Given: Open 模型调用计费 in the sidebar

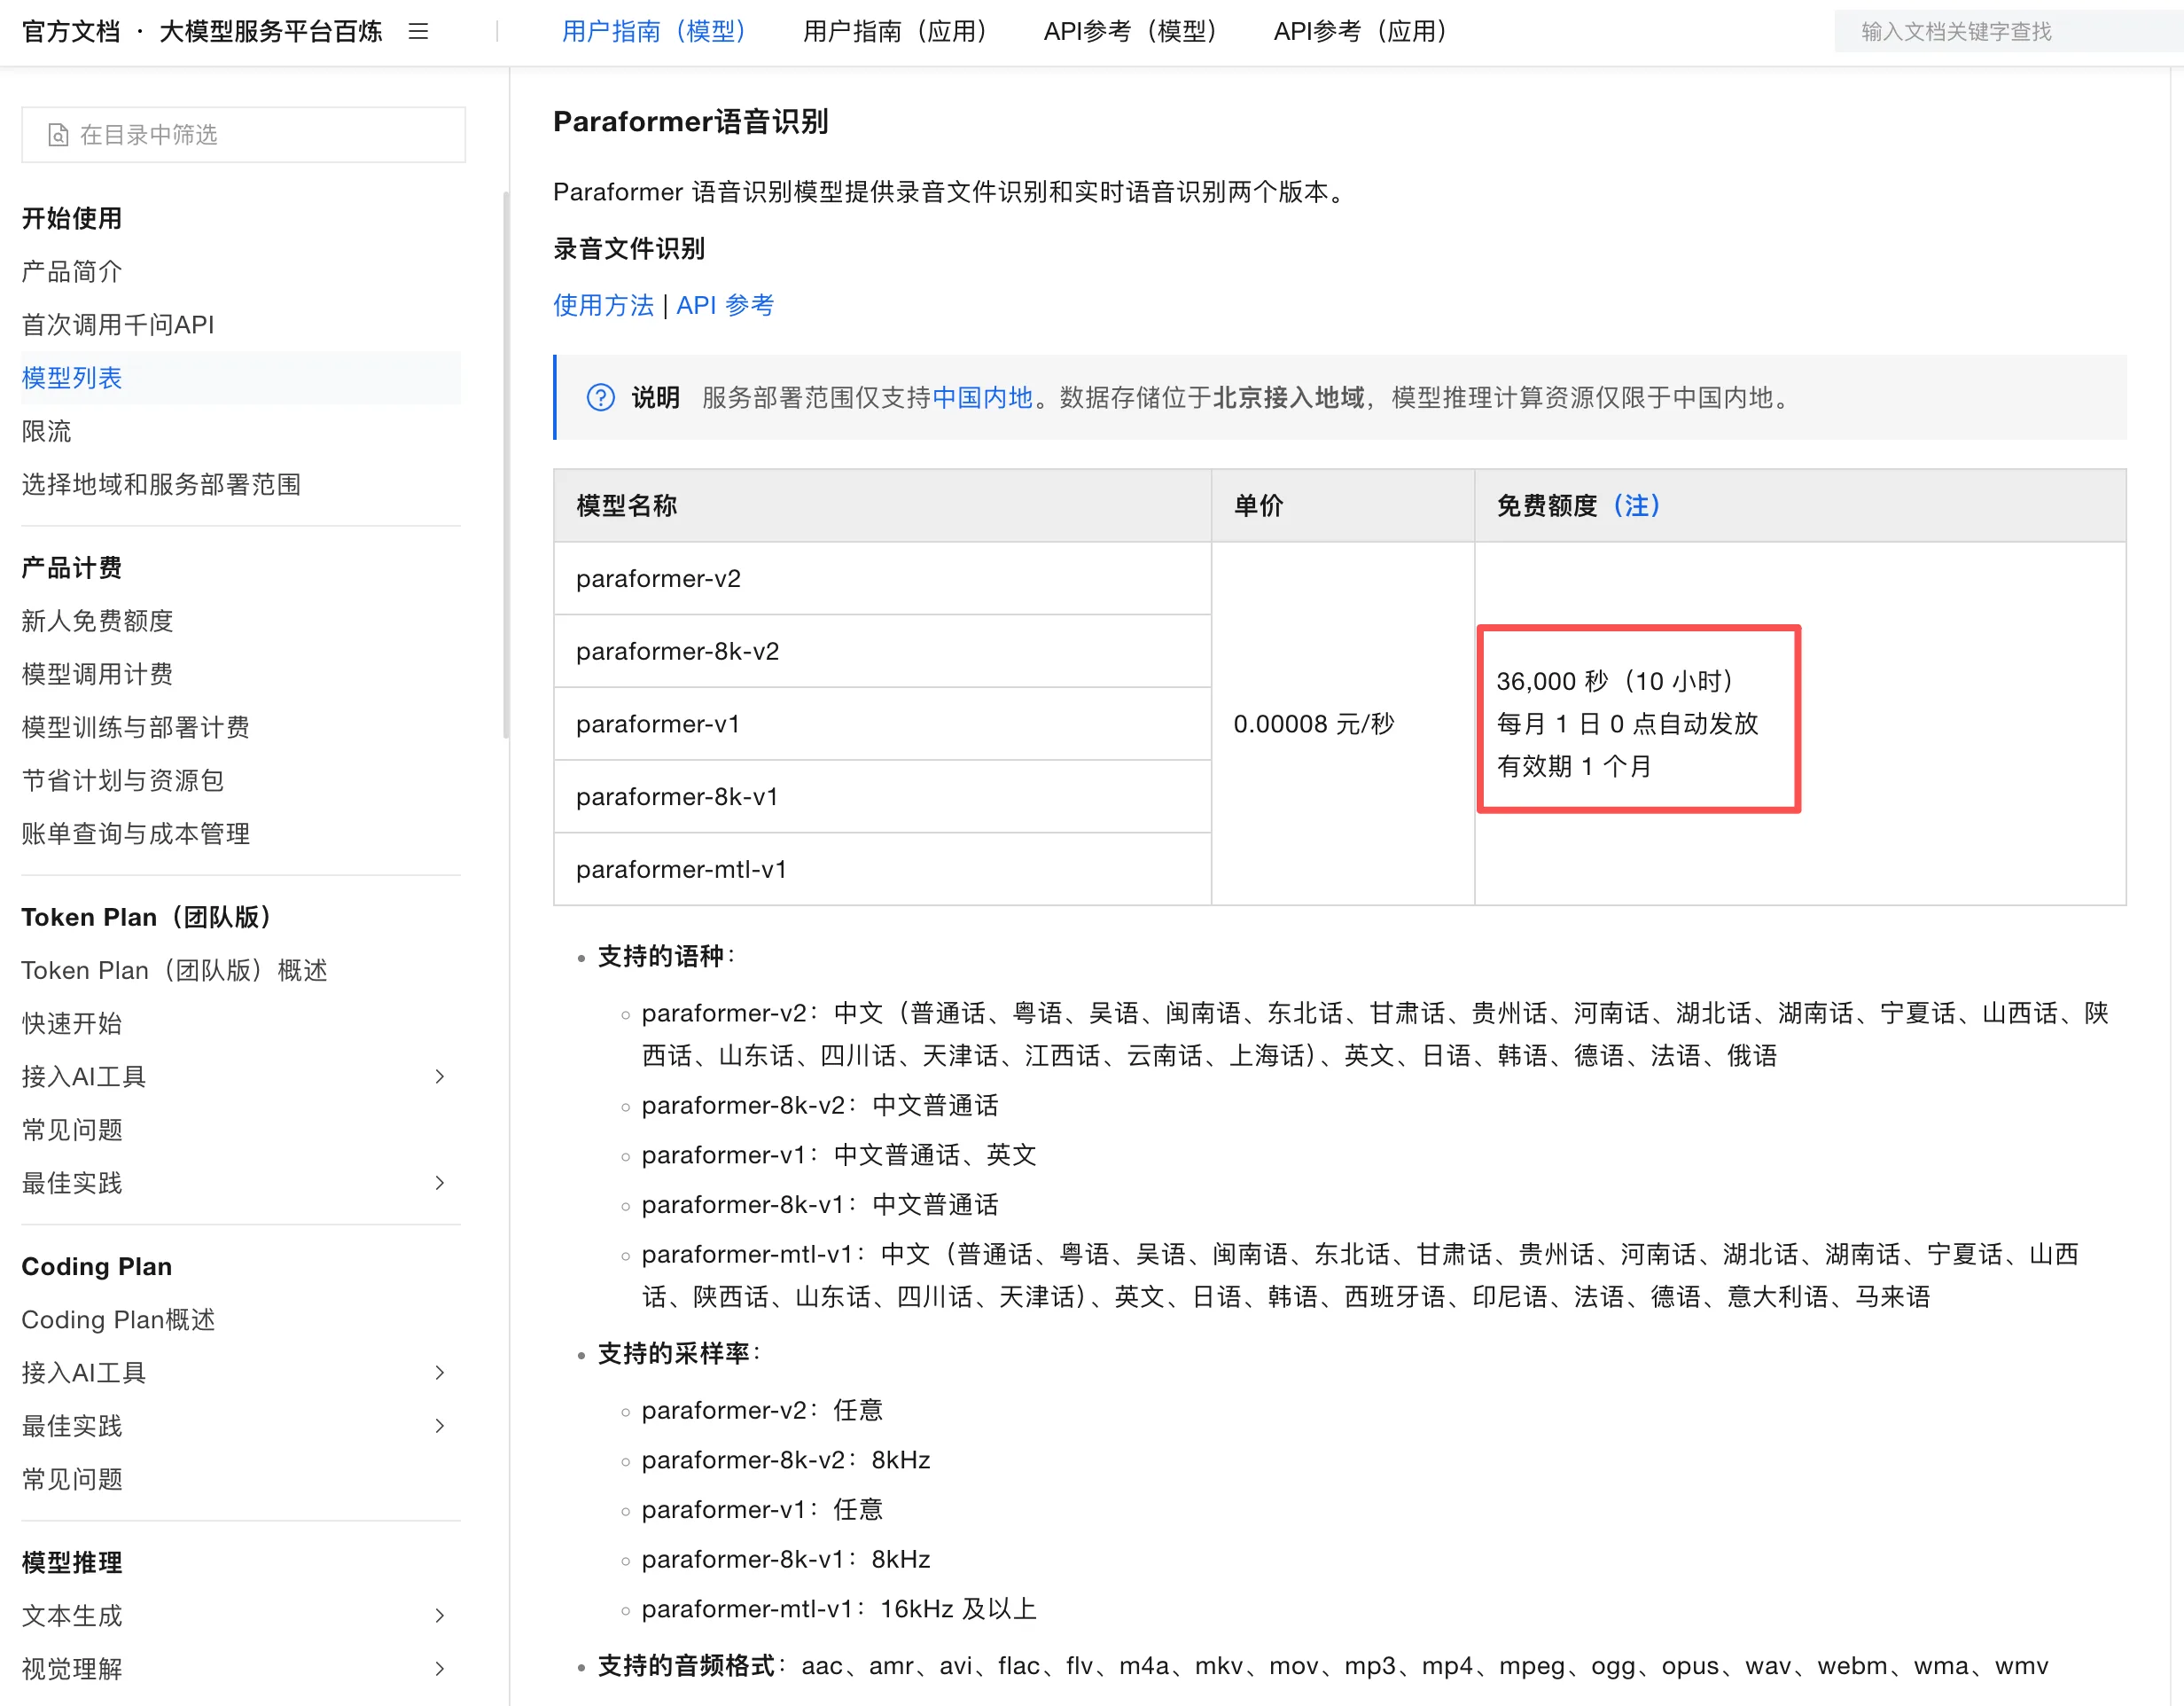Looking at the screenshot, I should coord(97,675).
